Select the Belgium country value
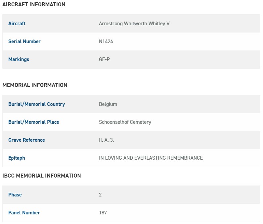 pyautogui.click(x=108, y=104)
